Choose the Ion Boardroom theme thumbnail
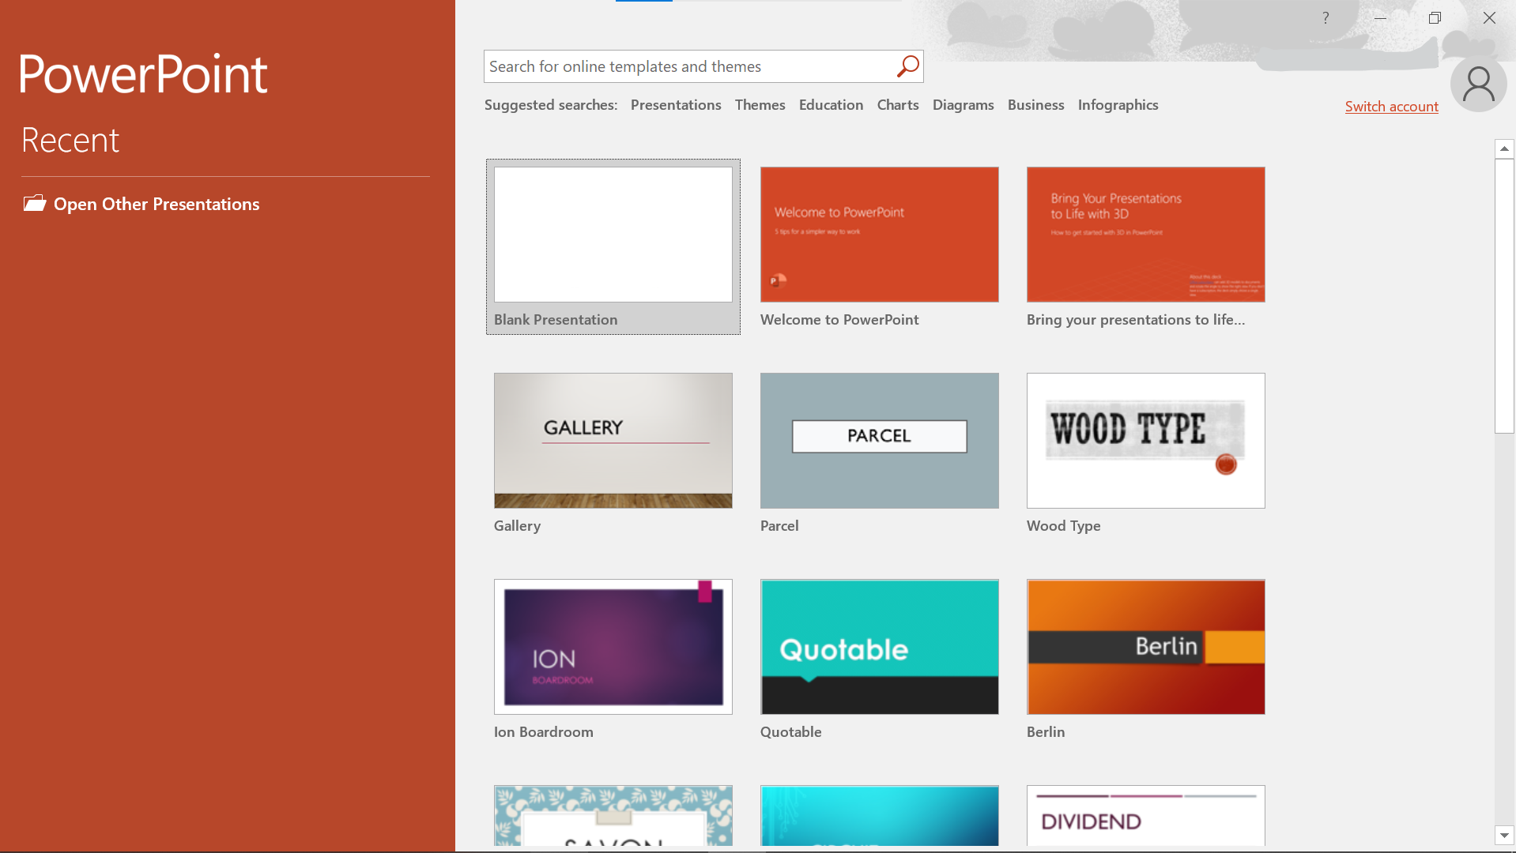The width and height of the screenshot is (1516, 853). 613,647
